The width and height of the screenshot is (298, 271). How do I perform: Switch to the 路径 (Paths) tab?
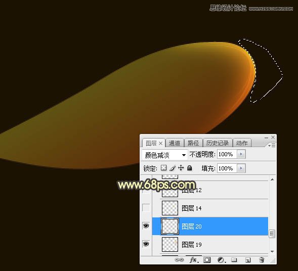pos(193,143)
